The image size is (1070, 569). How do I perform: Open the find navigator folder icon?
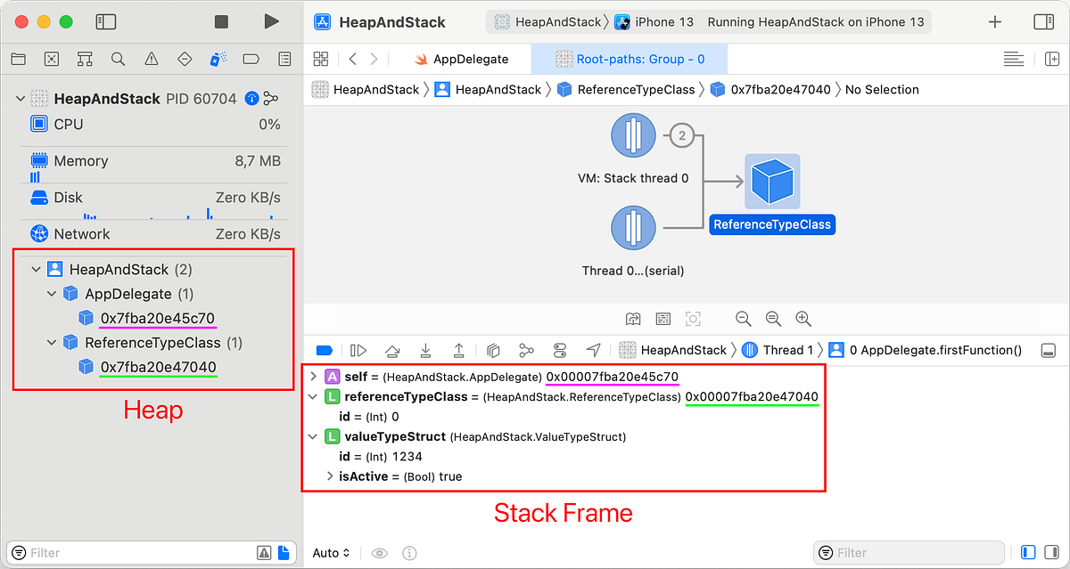[18, 59]
